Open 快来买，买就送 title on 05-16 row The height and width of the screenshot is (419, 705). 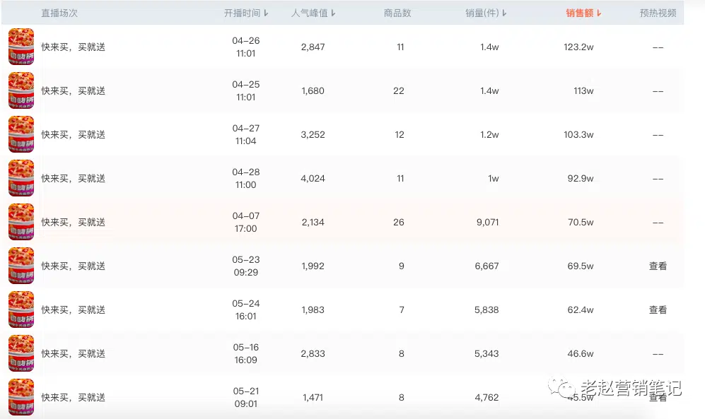click(74, 353)
